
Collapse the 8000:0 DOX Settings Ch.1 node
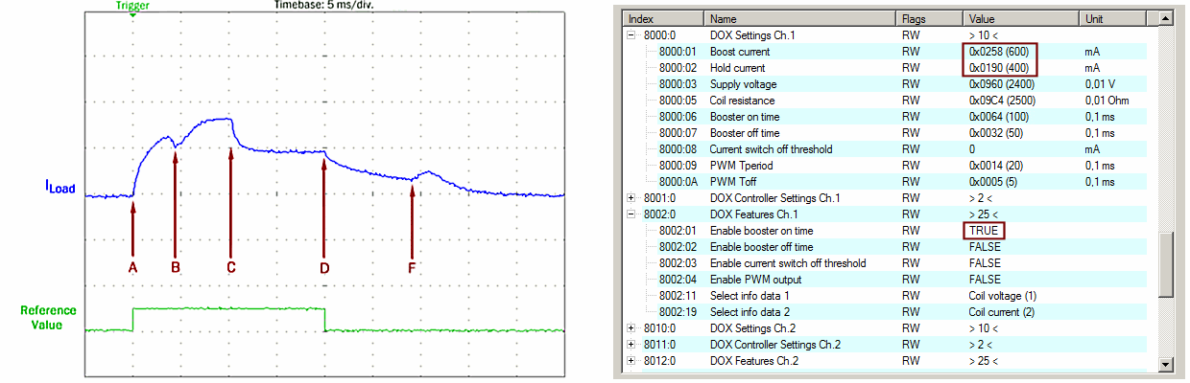click(631, 35)
